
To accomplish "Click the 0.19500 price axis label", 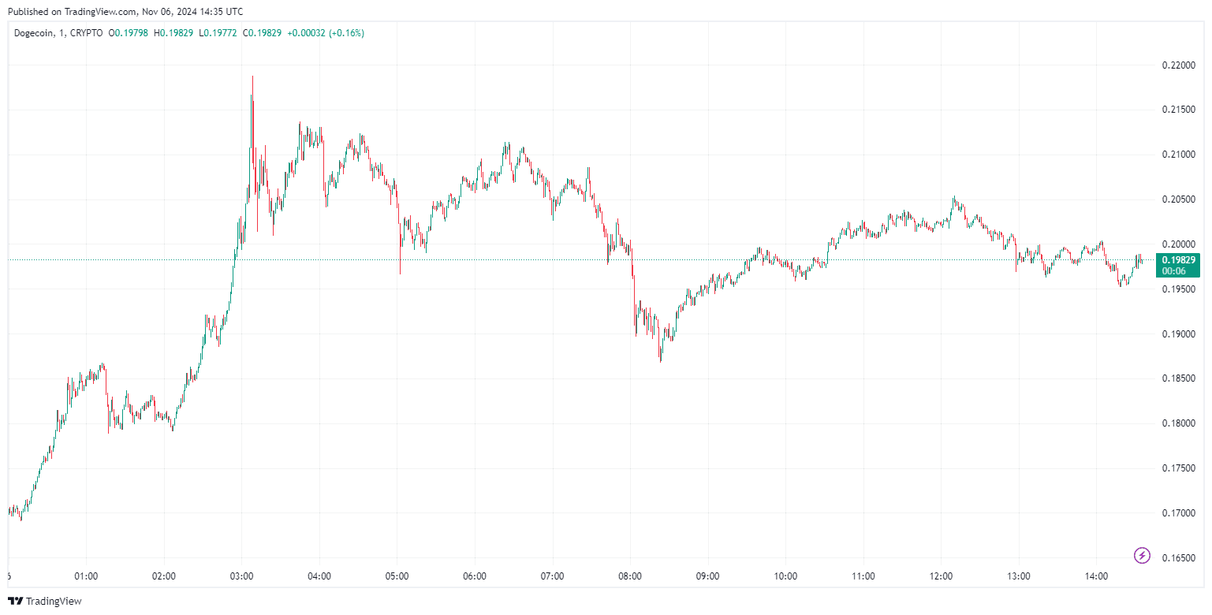I will [x=1179, y=289].
